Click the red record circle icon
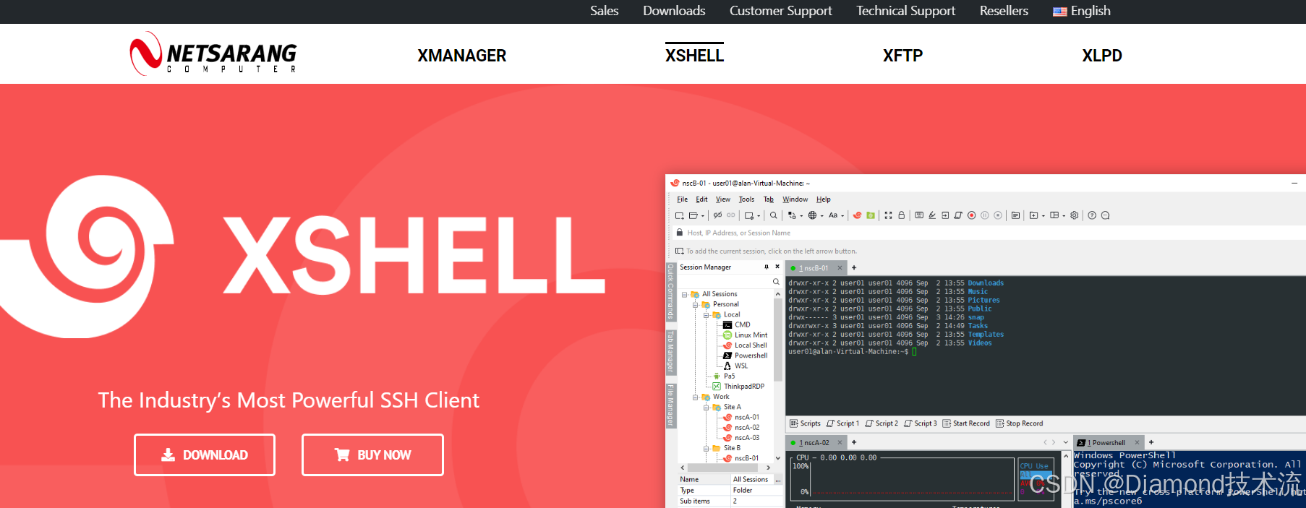This screenshot has height=508, width=1306. (972, 215)
